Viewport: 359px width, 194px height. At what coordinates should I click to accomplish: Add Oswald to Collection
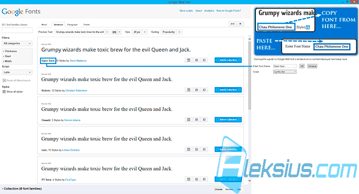click(228, 119)
